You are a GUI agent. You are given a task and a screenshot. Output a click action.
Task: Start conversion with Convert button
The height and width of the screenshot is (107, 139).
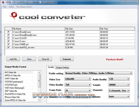67,59
